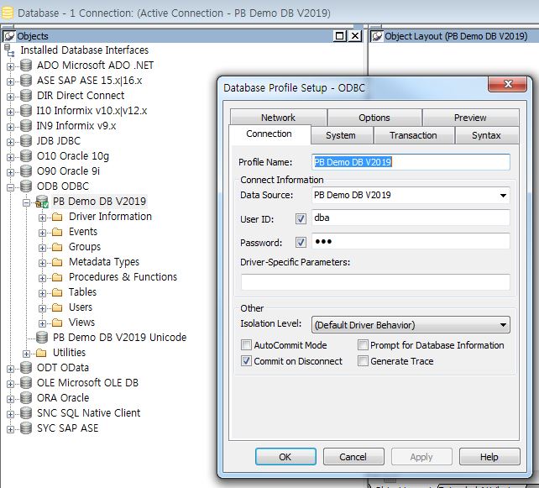The width and height of the screenshot is (539, 488).
Task: Expand the Utilities node
Action: point(27,354)
